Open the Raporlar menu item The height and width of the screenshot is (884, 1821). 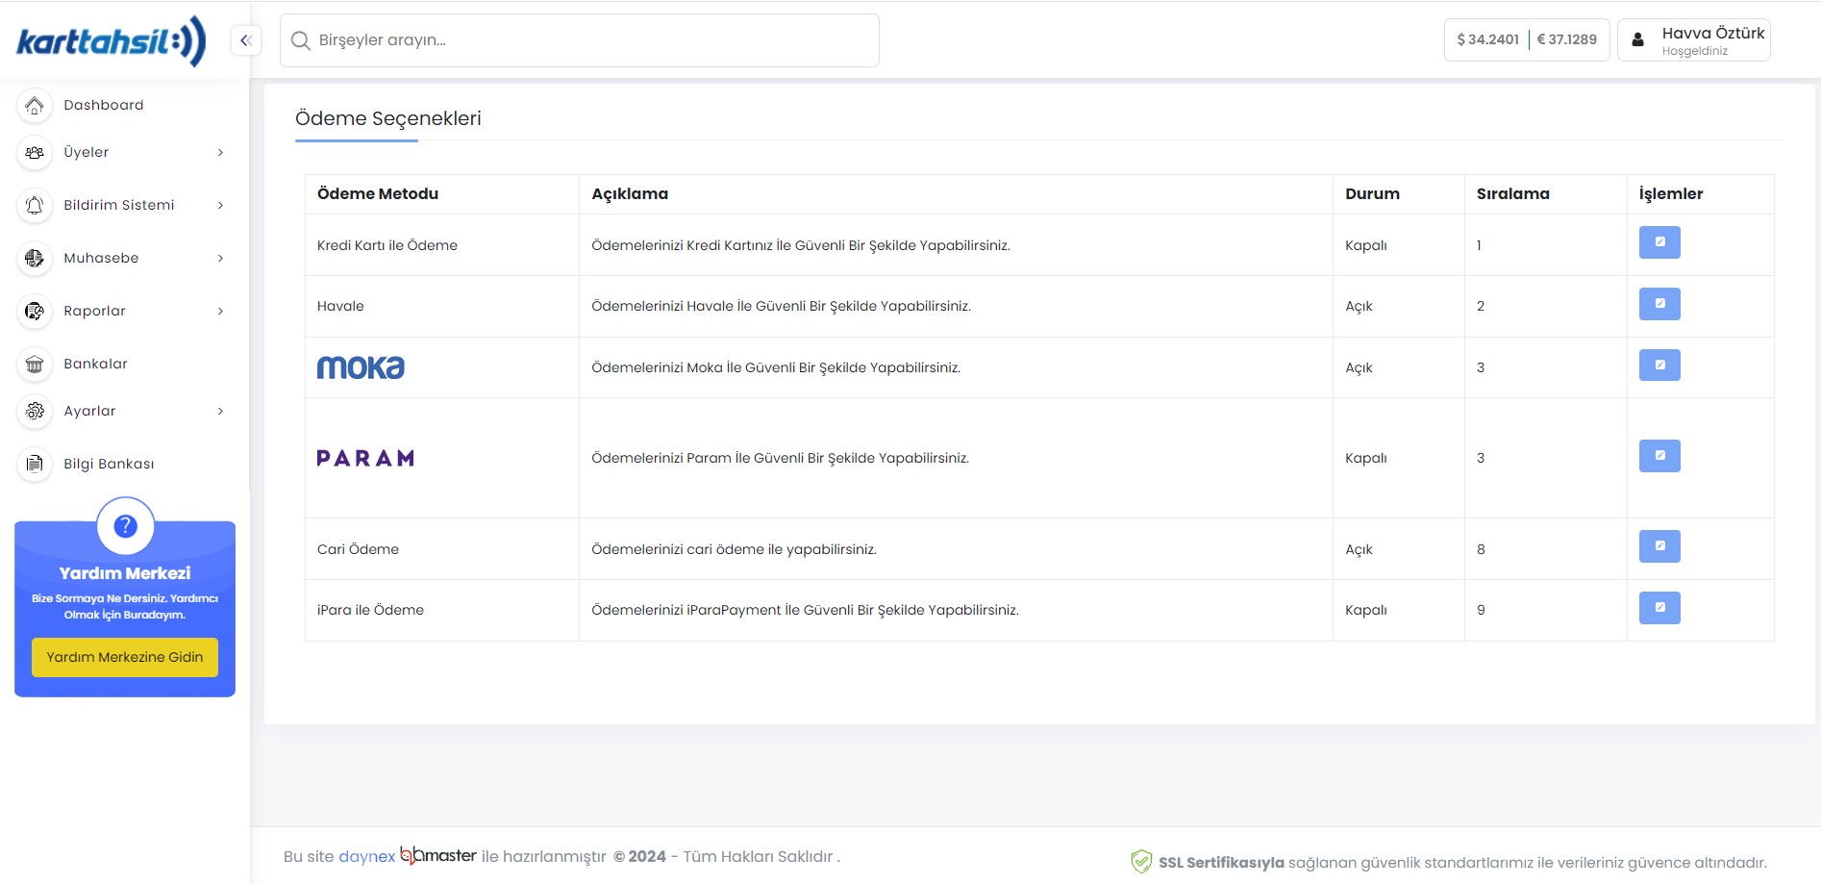pos(95,311)
